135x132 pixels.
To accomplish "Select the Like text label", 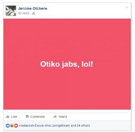I will point(14,117).
